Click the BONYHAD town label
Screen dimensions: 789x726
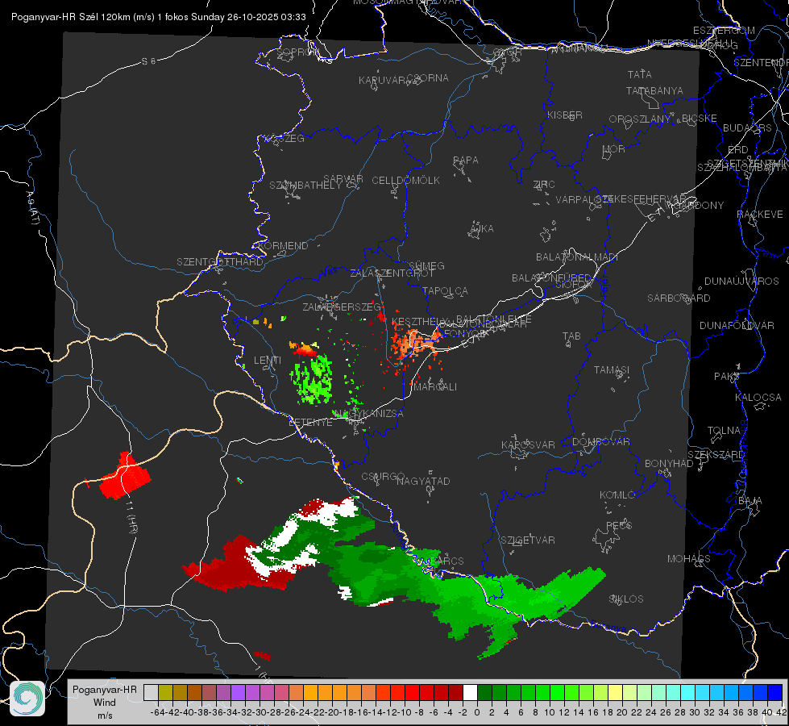[669, 464]
